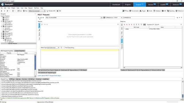Select the Raw vertical tab in request editor
Screen dimensions: 184x103
coord(39,30)
